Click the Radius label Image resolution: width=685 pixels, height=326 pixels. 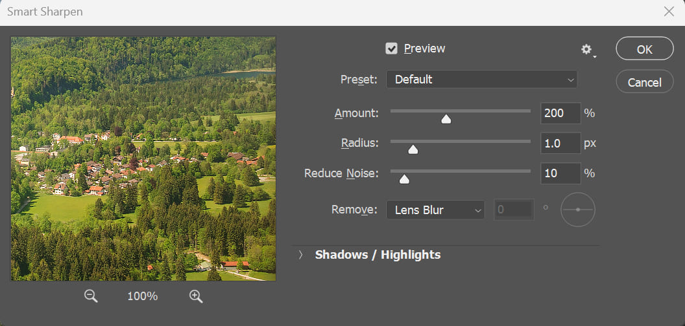[x=360, y=144]
